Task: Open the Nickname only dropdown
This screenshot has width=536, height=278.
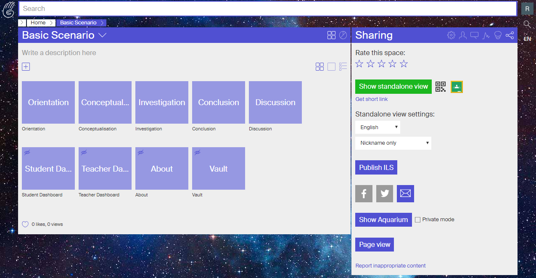Action: [x=393, y=143]
